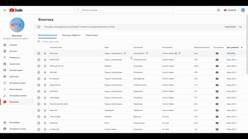Viewport: 248px width, 139px height.
Task: Select the Бесплатная музыка tab
Action: 47,35
